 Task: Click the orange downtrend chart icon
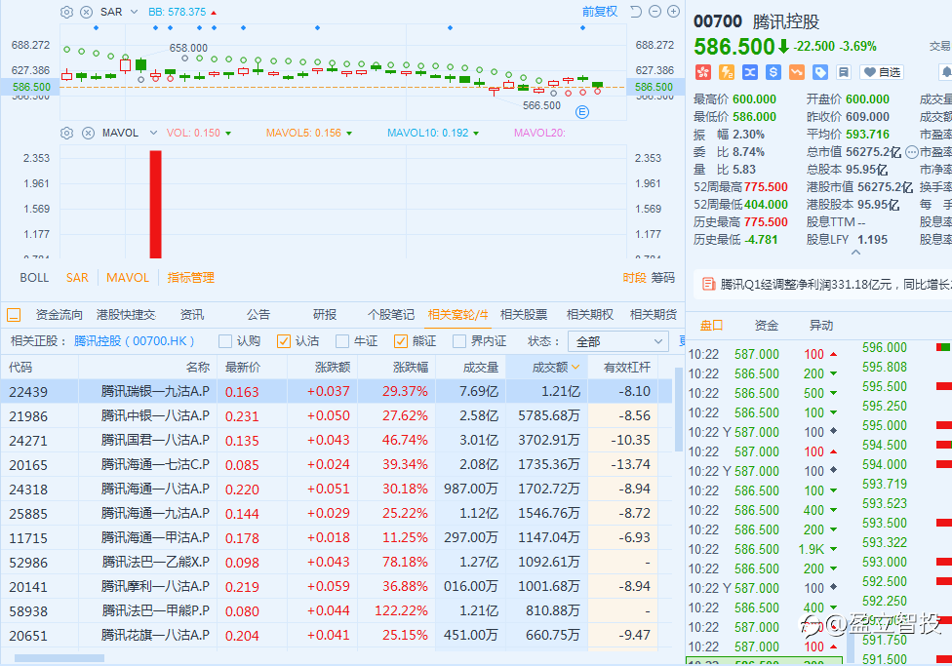[797, 72]
